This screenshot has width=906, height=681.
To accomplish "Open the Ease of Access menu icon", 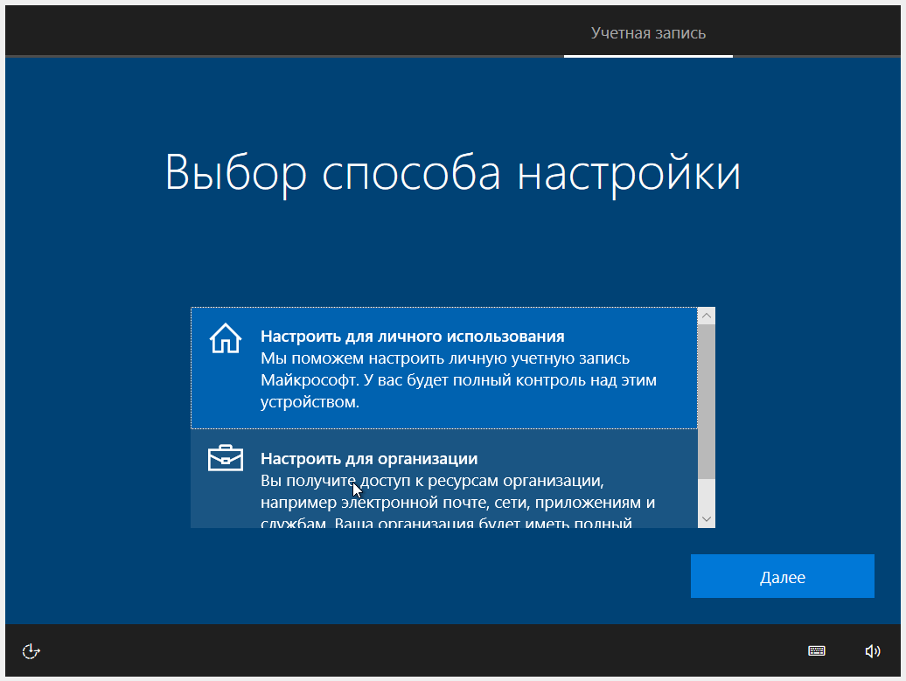I will coord(31,650).
